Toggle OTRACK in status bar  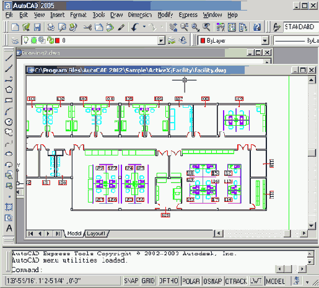(x=236, y=281)
